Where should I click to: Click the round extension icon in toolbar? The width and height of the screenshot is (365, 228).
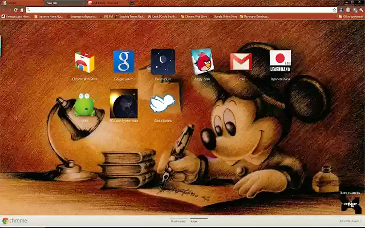[348, 10]
